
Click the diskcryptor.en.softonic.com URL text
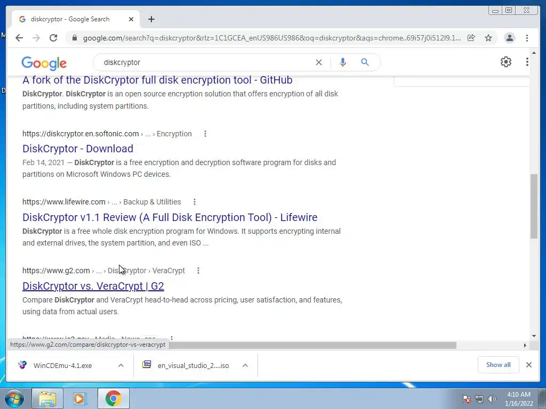coord(81,134)
